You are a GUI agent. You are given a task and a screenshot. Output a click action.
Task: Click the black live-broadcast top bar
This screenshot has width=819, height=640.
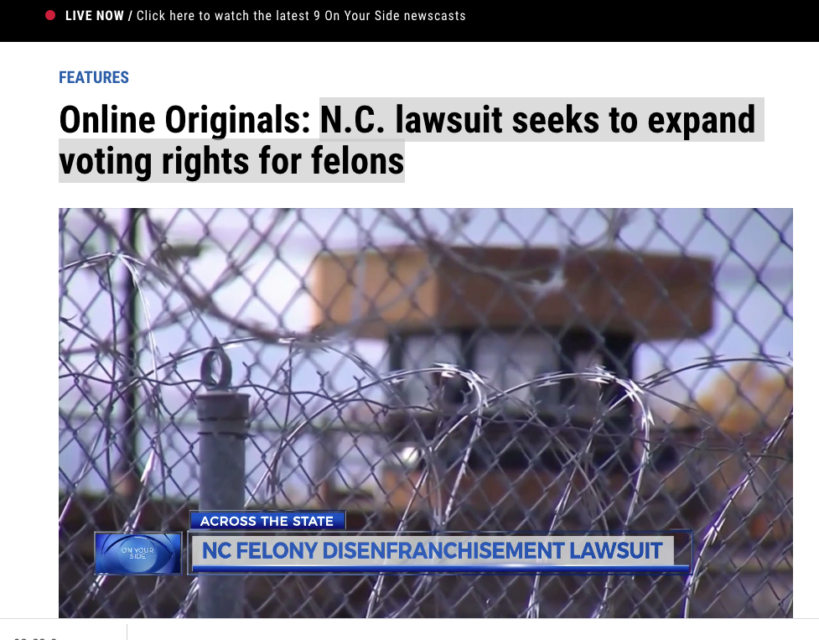[409, 21]
